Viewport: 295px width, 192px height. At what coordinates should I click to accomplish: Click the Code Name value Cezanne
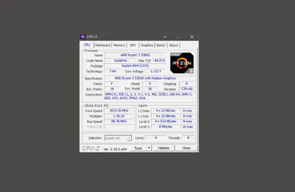point(121,60)
